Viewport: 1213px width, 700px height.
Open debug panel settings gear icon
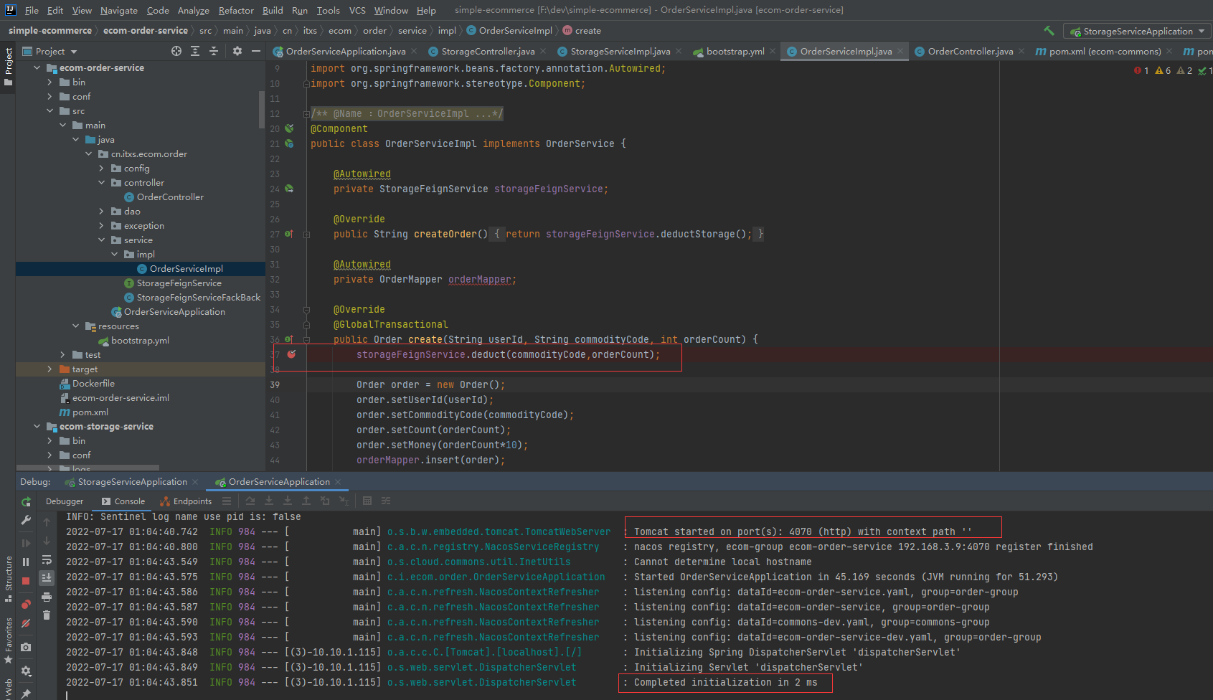[26, 671]
